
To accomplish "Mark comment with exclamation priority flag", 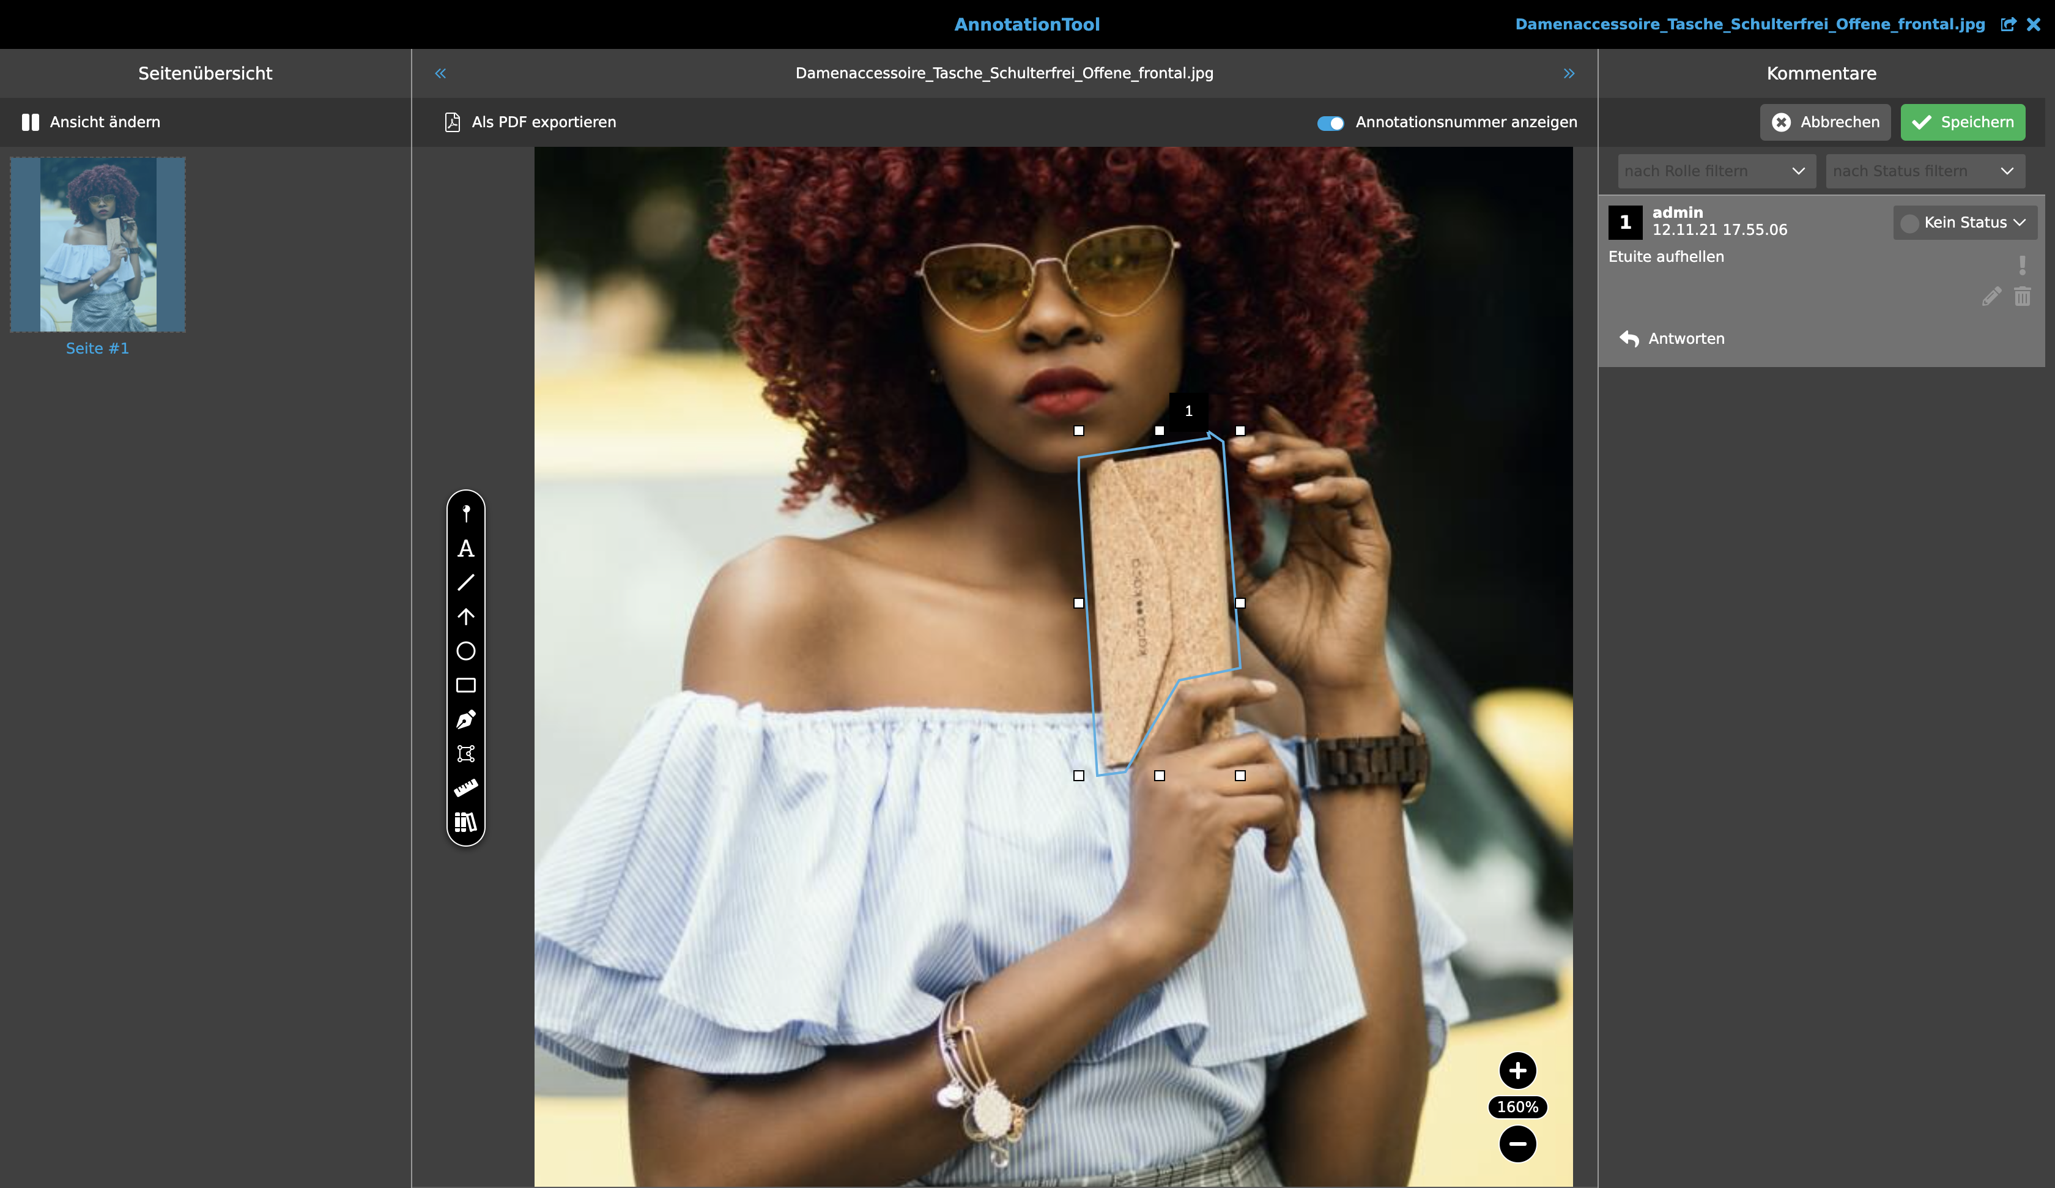I will tap(2021, 265).
